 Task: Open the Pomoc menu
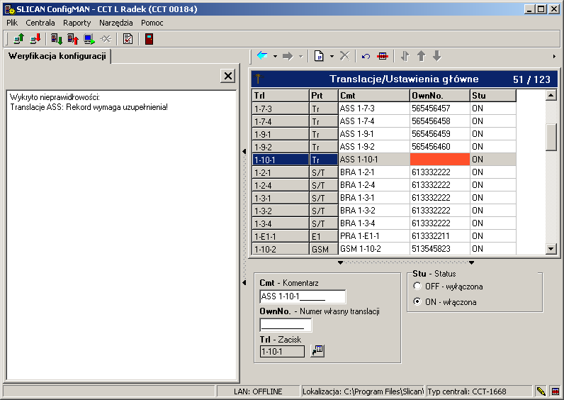(152, 23)
